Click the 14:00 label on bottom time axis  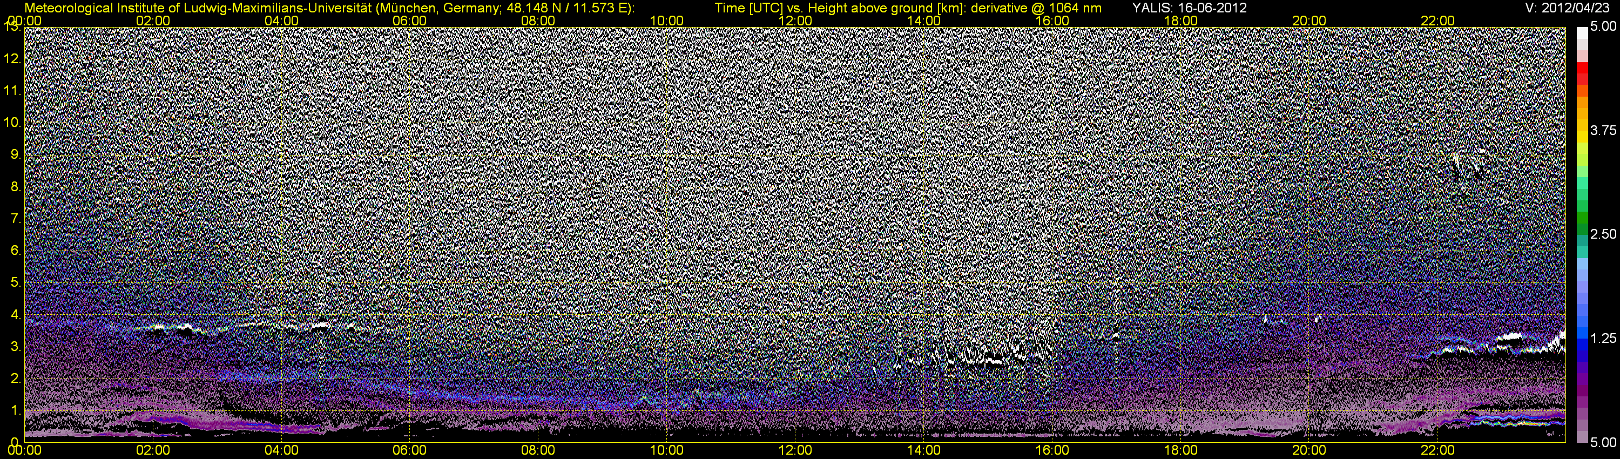click(x=924, y=451)
